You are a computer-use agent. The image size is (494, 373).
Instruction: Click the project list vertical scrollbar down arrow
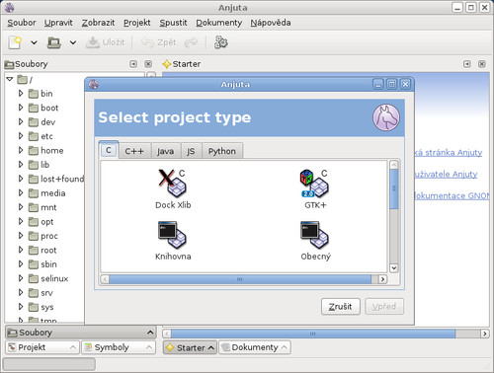394,267
